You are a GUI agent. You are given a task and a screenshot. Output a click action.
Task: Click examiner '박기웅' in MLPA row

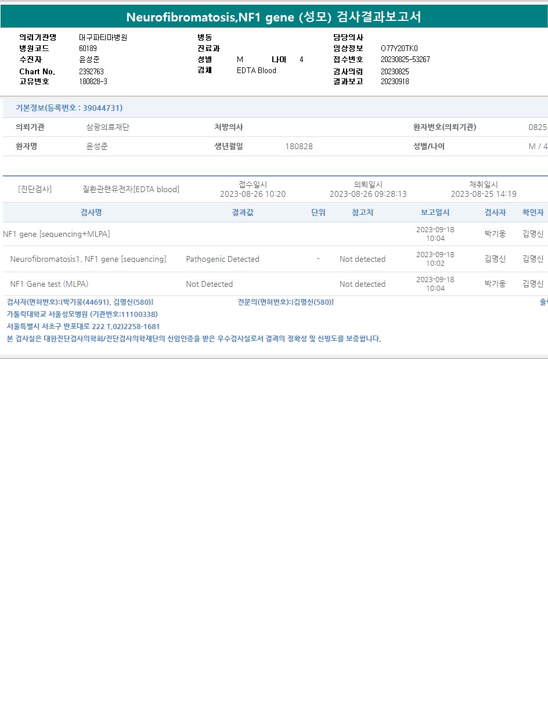(x=495, y=284)
